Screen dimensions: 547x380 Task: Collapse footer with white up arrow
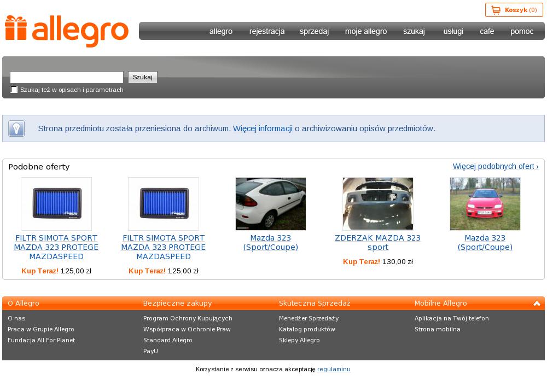[537, 303]
